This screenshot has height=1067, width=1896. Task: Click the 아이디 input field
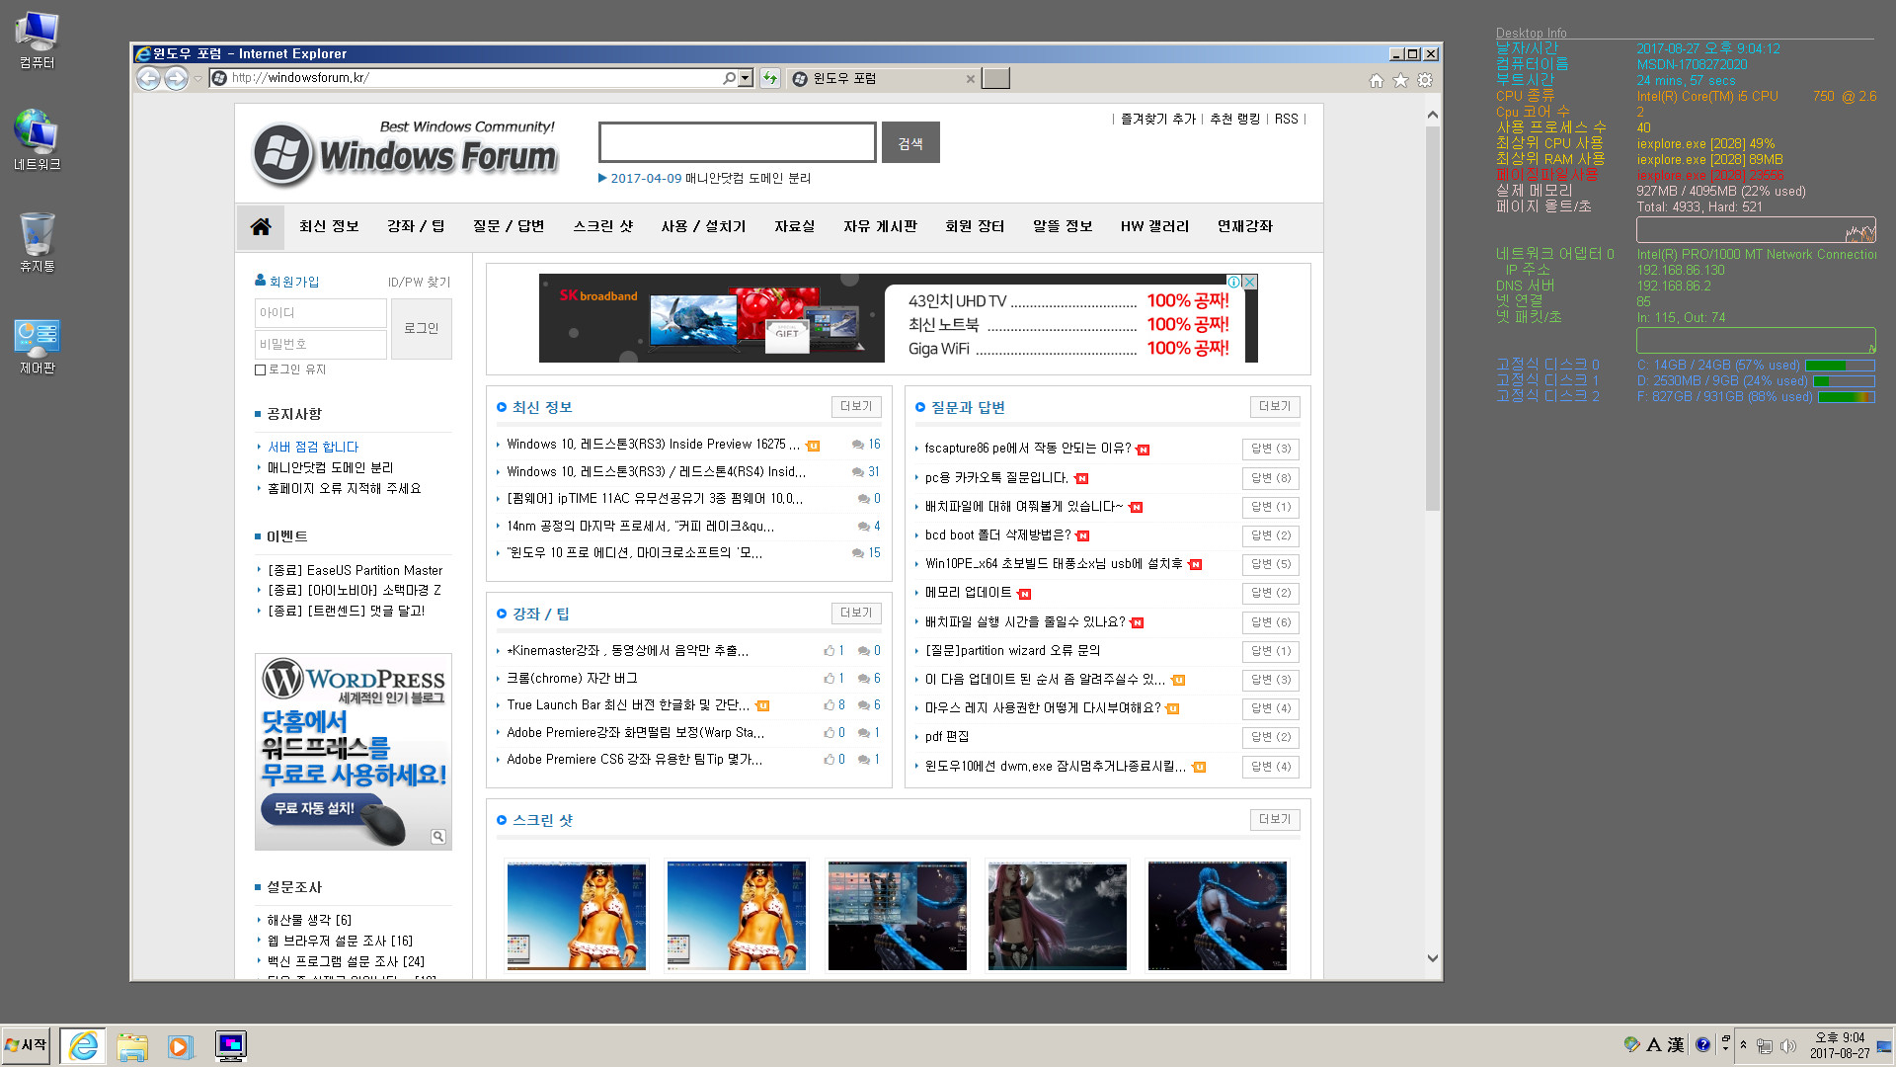pos(320,312)
